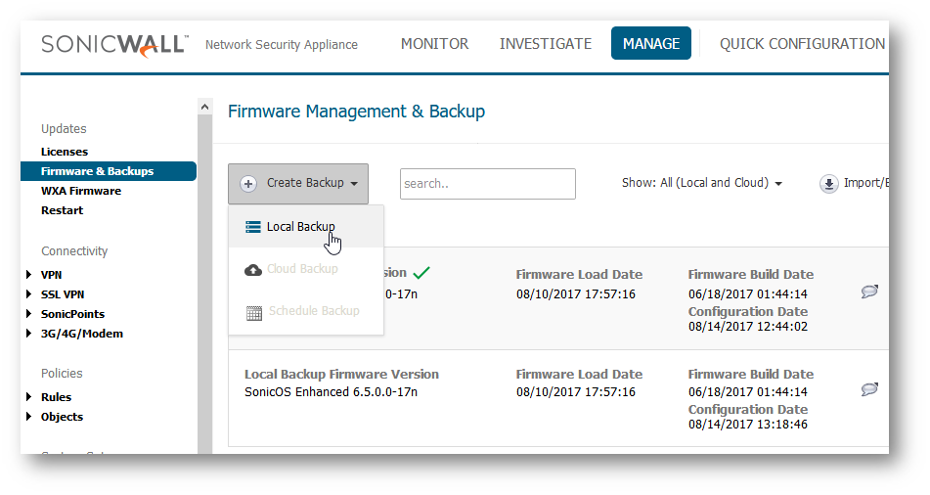Click the plus icon on Create Backup
Image resolution: width=930 pixels, height=495 pixels.
(248, 183)
